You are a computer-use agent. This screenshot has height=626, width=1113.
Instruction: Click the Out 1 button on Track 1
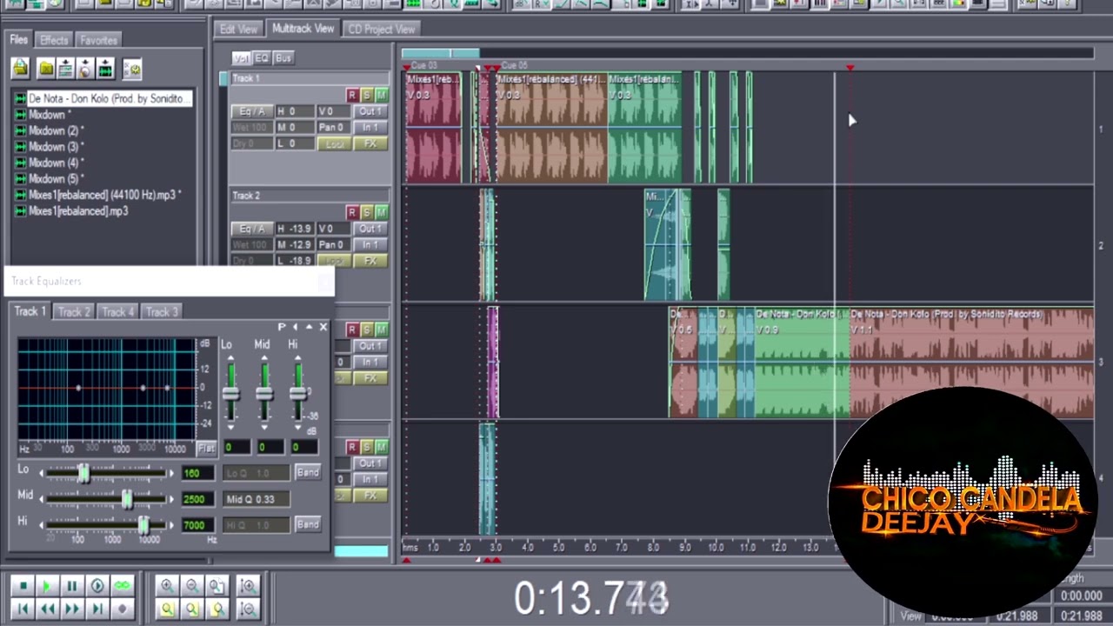pyautogui.click(x=370, y=111)
